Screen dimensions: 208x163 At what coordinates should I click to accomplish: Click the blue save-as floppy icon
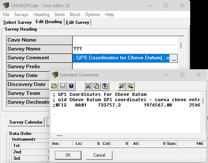tap(71, 86)
